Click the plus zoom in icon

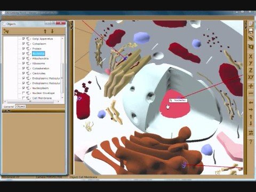click(251, 86)
